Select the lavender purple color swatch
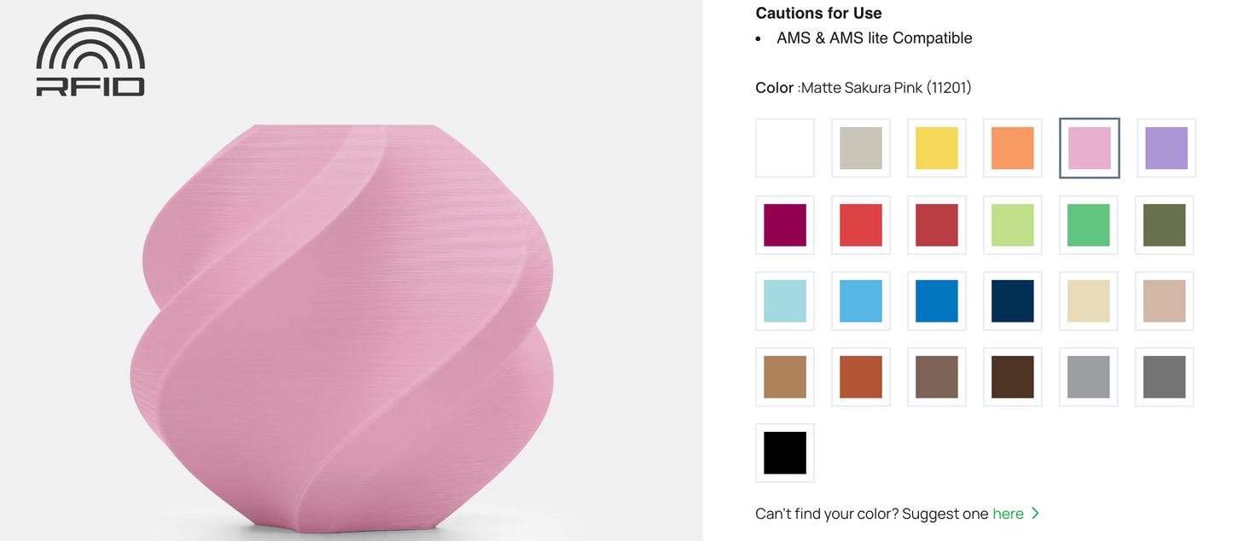1233x541 pixels. coord(1166,148)
